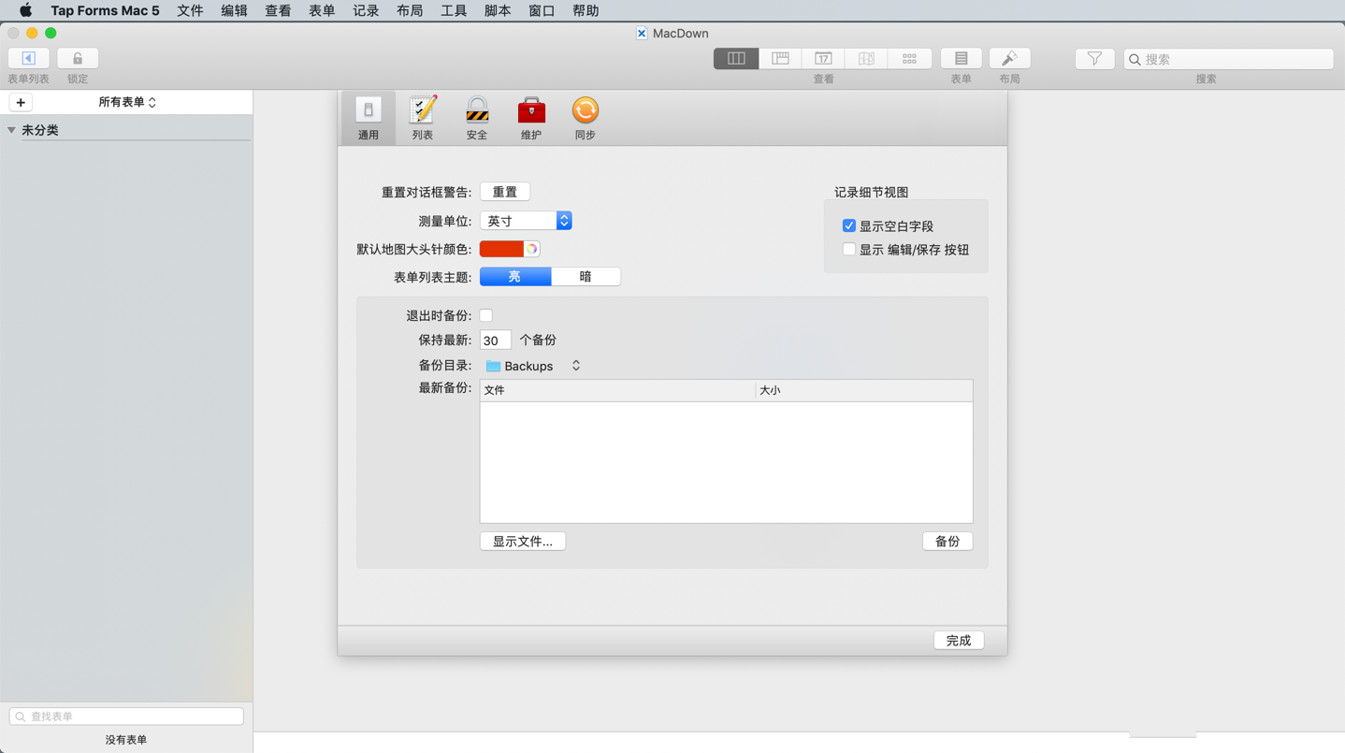The width and height of the screenshot is (1345, 753).
Task: Open the 表单 menu in the menu bar
Action: point(322,10)
